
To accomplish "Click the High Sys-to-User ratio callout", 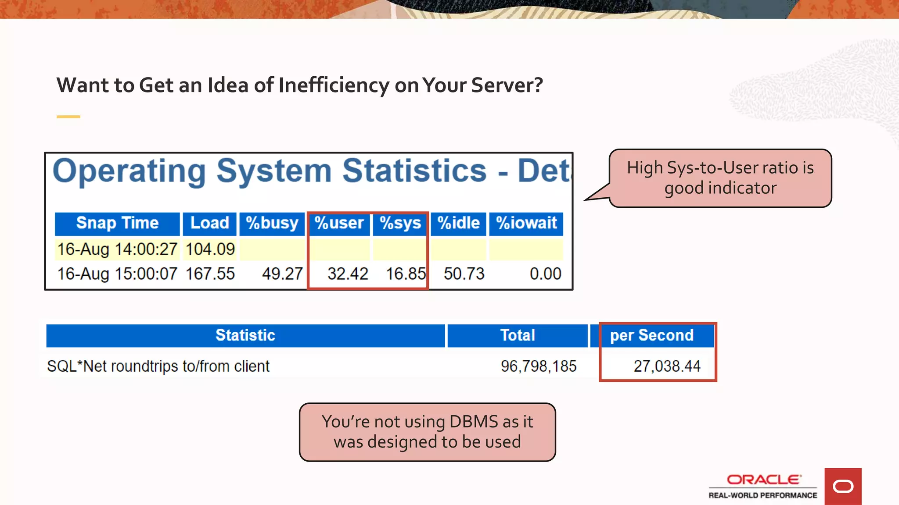I will [x=720, y=178].
